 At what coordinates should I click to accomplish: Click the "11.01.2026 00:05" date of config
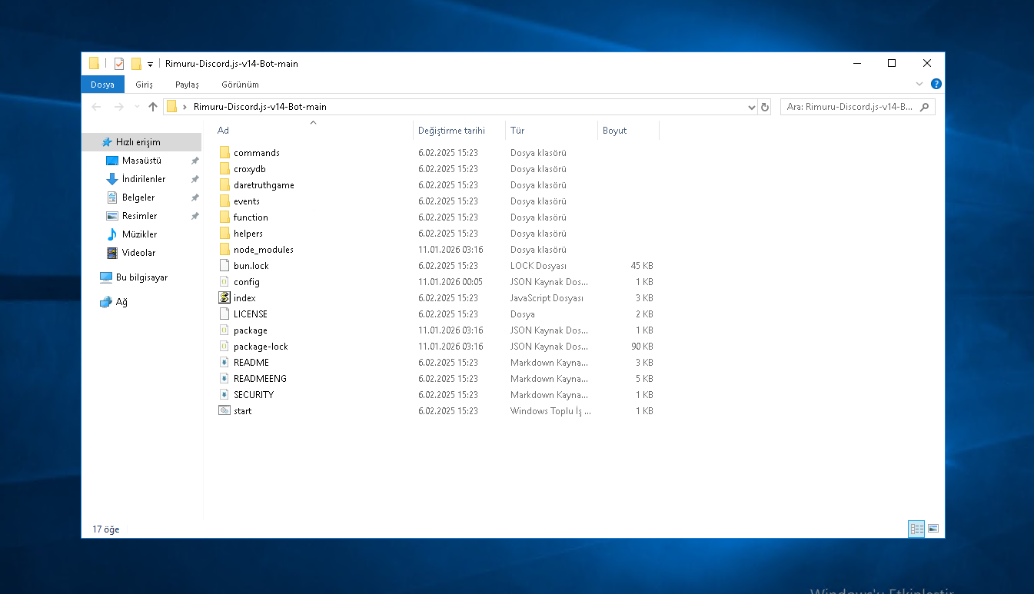point(451,282)
